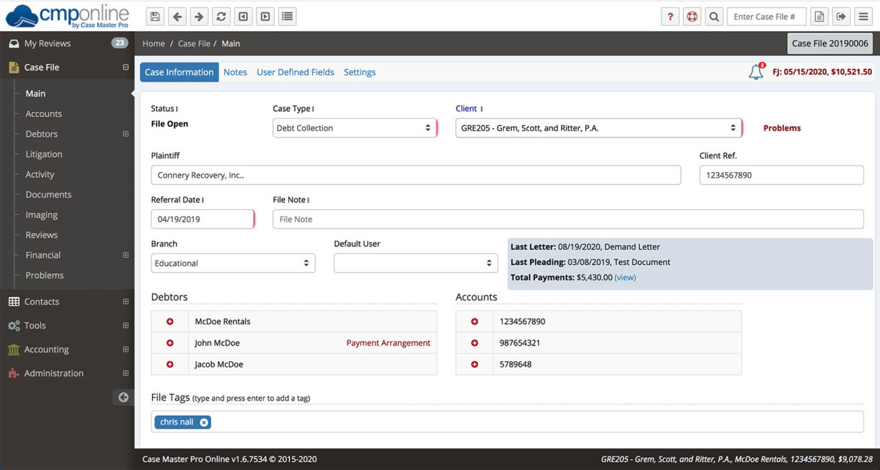880x470 pixels.
Task: Open Documents in the sidebar
Action: 48,195
